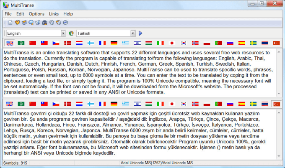Click the Open folder toolbar icon
This screenshot has height=168, width=285.
click(x=17, y=23)
